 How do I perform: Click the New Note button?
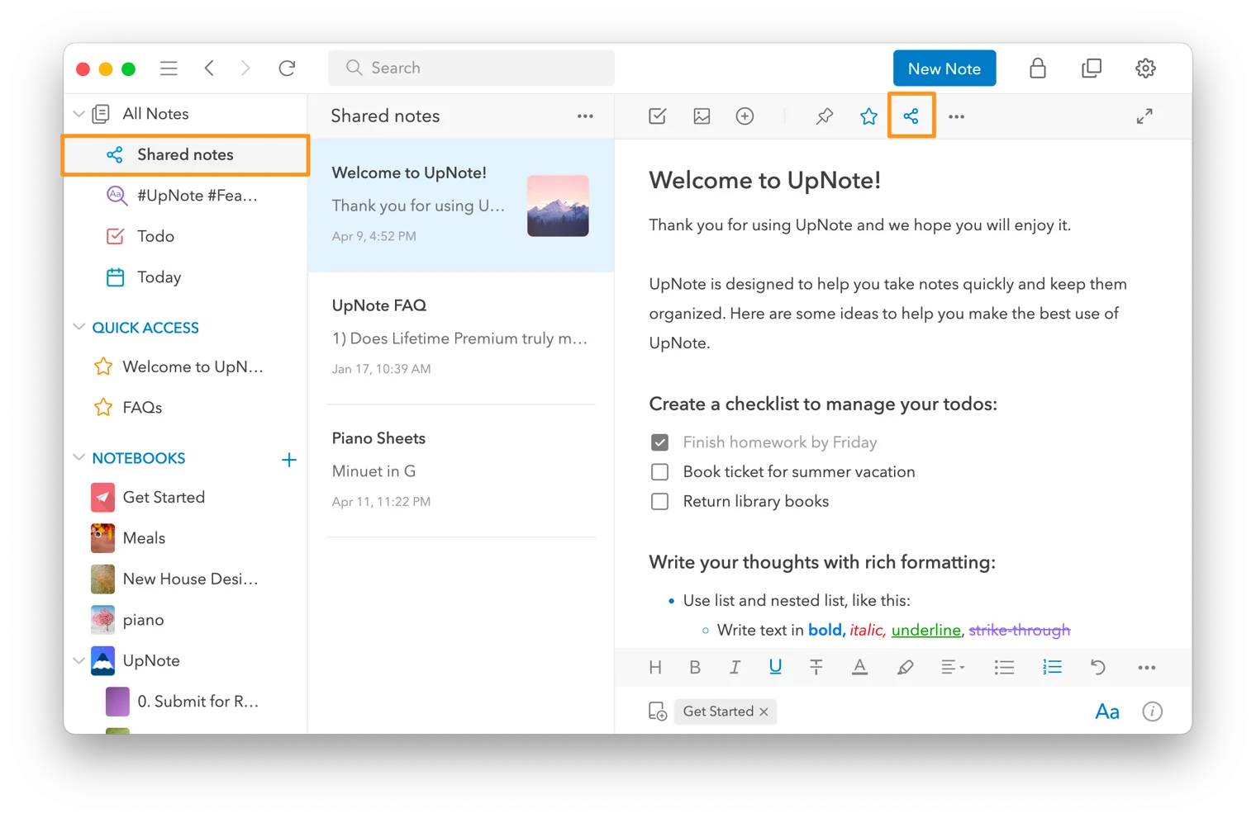coord(944,69)
